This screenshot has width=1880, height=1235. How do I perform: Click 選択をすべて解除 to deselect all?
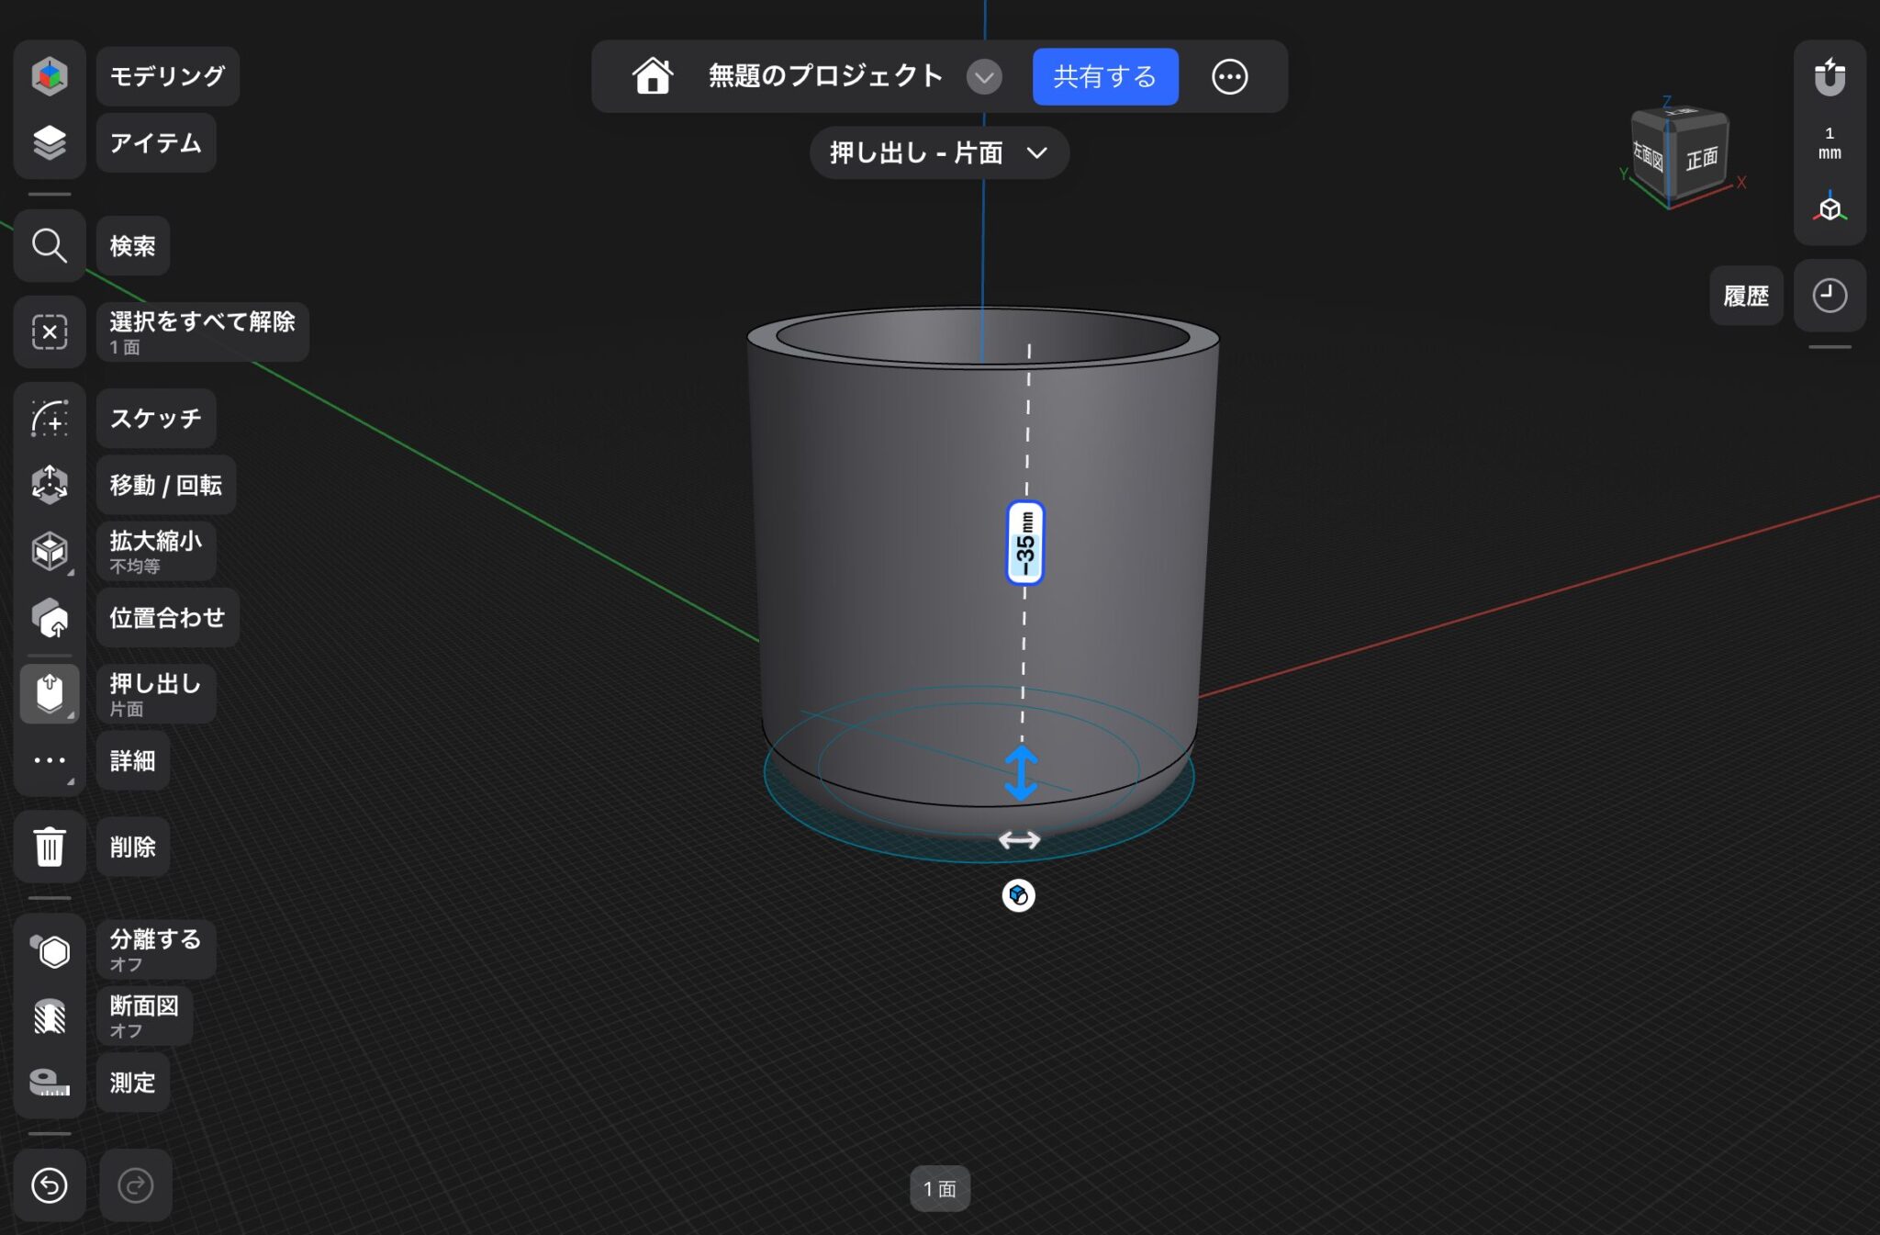[x=50, y=332]
